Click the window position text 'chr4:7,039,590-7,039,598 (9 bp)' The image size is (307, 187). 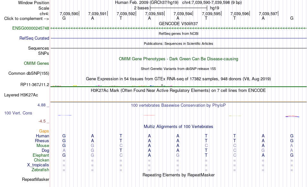click(212, 3)
